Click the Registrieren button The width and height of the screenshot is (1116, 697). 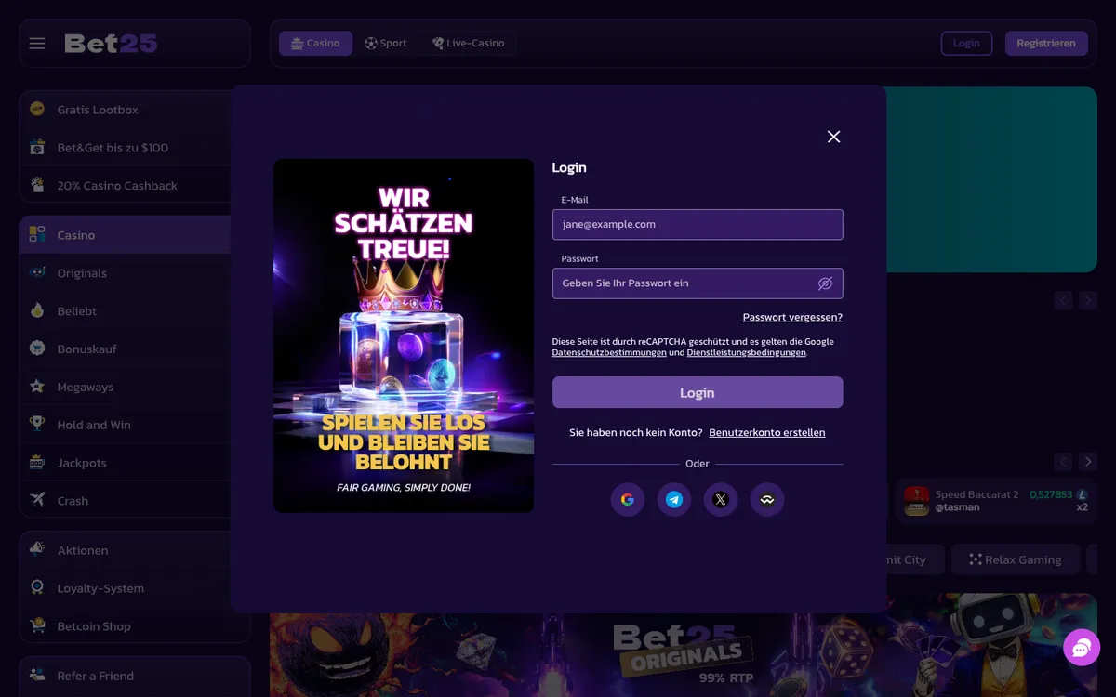coord(1046,44)
